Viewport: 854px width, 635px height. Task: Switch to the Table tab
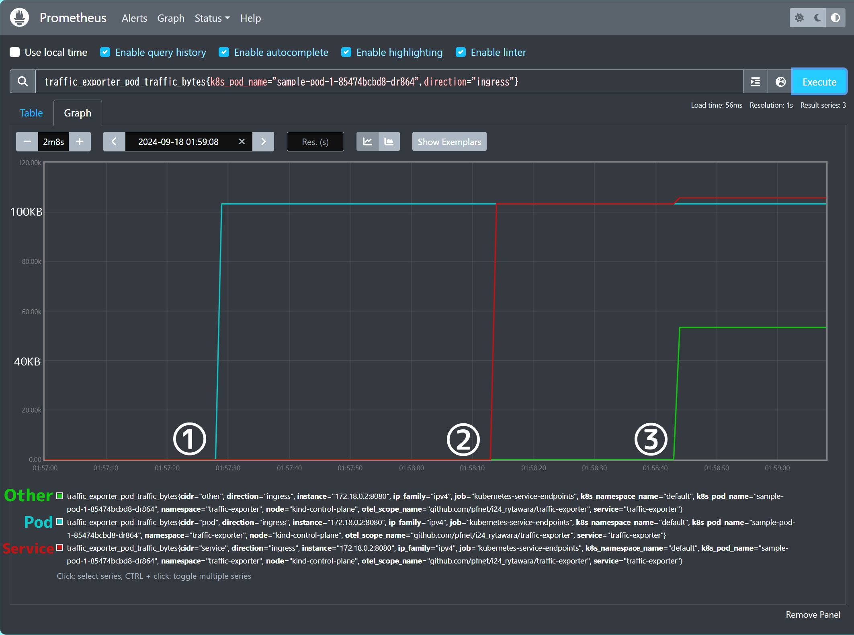click(x=31, y=113)
